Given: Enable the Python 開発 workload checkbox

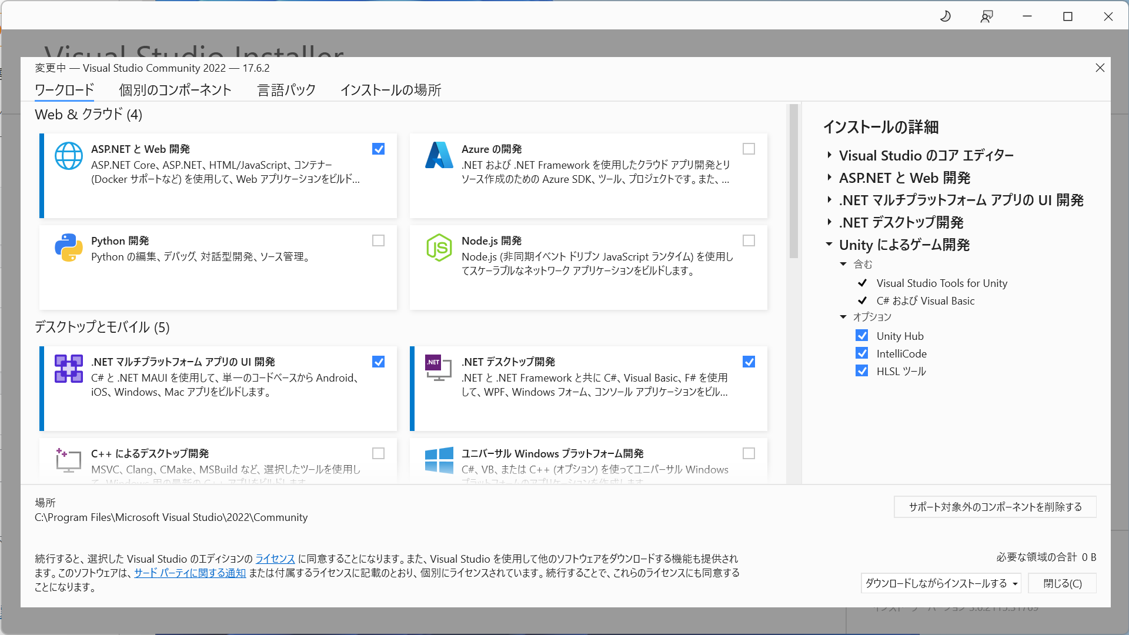Looking at the screenshot, I should (379, 240).
